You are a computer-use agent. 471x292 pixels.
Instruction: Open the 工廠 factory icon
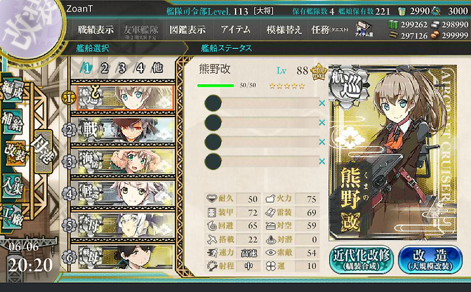(13, 217)
